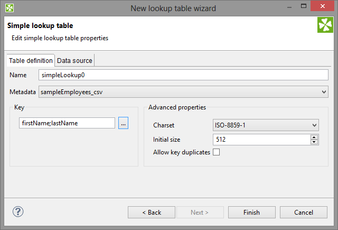Select the Table definition tab
Screen dimensions: 338x230
(x=31, y=60)
